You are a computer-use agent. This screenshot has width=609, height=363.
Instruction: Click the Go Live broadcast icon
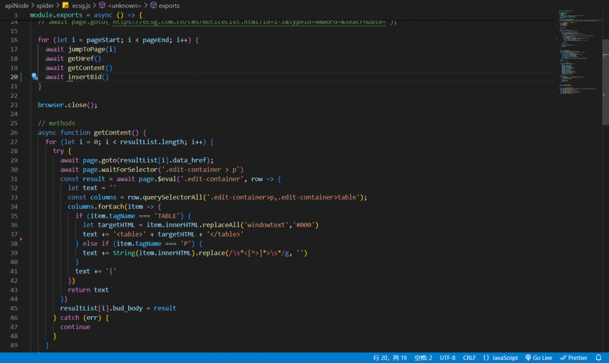528,358
